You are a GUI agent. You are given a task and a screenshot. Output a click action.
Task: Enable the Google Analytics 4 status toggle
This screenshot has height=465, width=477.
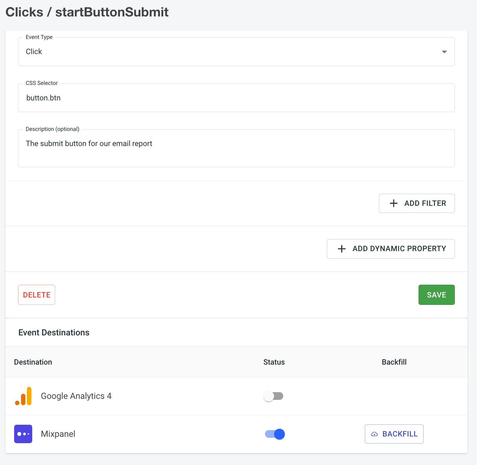coord(273,396)
